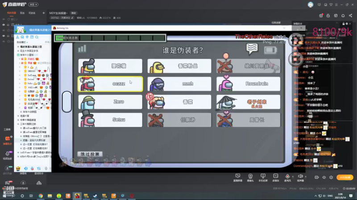Screen dimensions: 357x200
Task: Open Among Us settings gear near TheOtherRoles label
Action: coord(296,40)
